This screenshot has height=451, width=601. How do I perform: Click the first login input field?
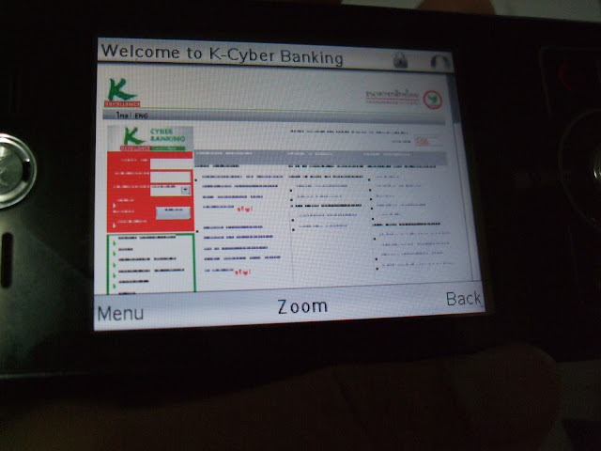pos(171,163)
